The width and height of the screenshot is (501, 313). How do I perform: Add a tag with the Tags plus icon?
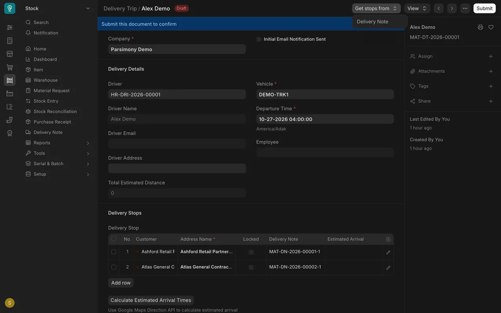(x=491, y=86)
